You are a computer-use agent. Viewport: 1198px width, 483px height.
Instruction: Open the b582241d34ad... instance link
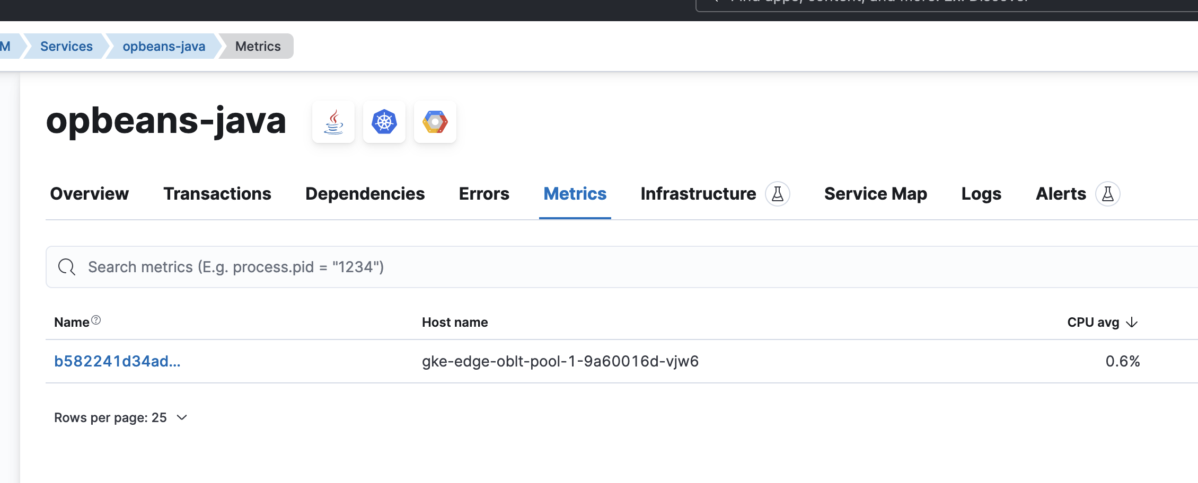pyautogui.click(x=117, y=361)
